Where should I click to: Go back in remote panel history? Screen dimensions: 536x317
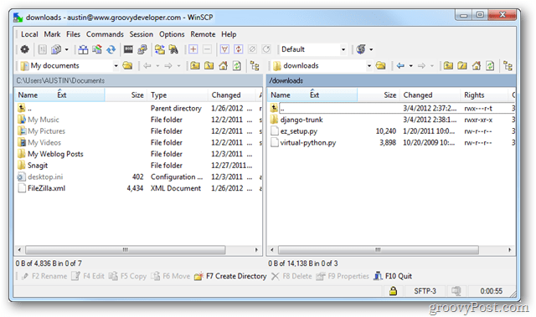pyautogui.click(x=400, y=65)
